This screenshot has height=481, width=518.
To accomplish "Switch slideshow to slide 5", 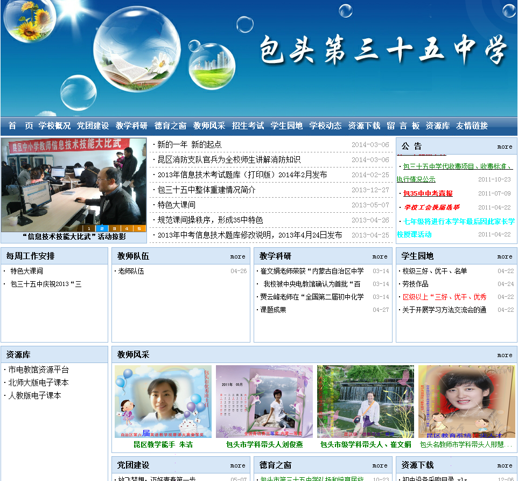I will pyautogui.click(x=139, y=228).
